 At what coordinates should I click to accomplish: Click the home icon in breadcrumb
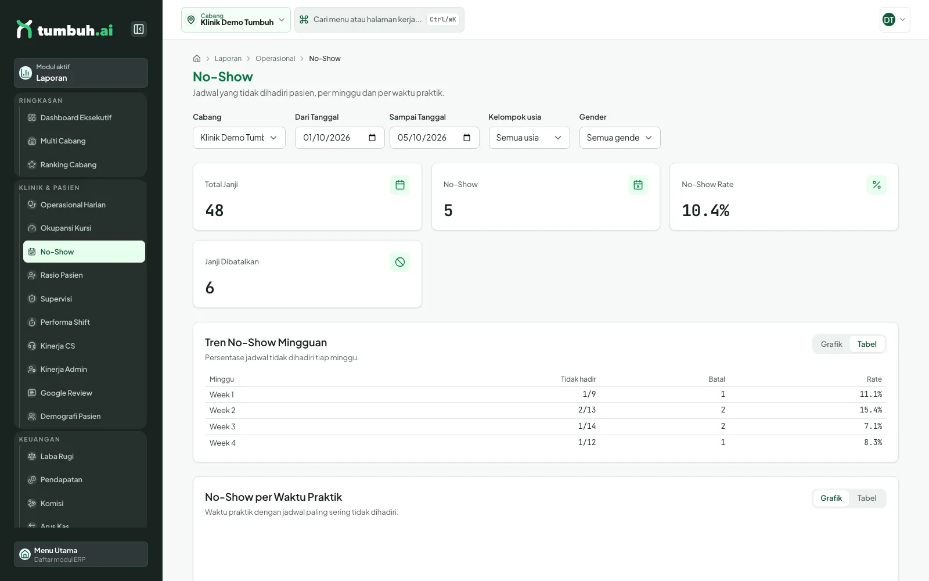tap(197, 59)
